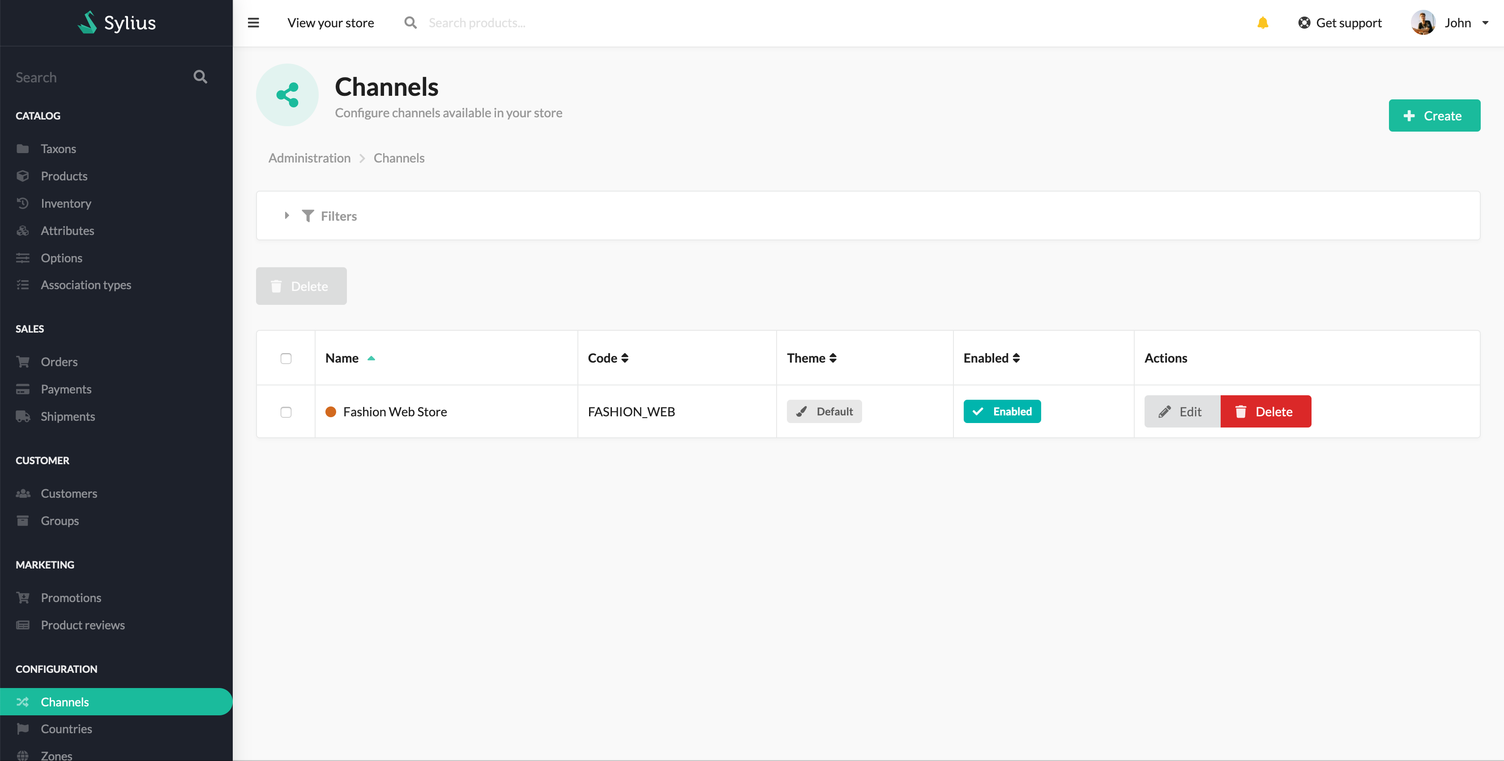1504x761 pixels.
Task: Click the Taxons folder icon
Action: coord(23,148)
